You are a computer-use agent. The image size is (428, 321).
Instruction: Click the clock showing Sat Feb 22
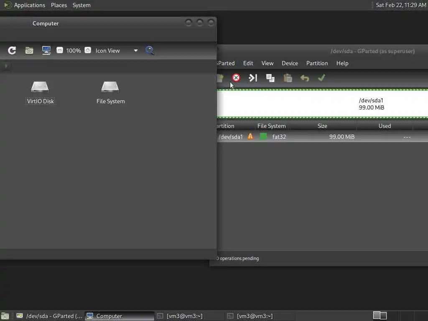click(401, 5)
